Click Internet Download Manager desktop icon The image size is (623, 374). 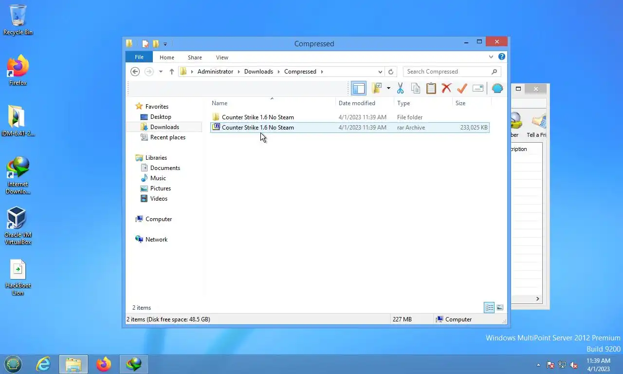tap(18, 175)
